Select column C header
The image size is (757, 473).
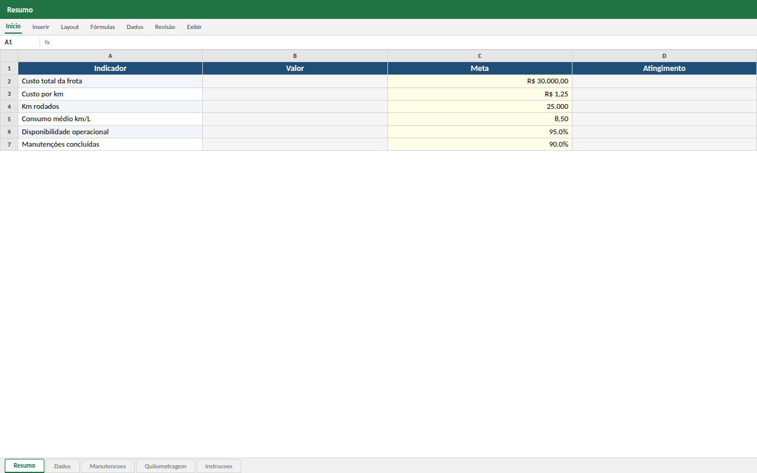point(480,56)
